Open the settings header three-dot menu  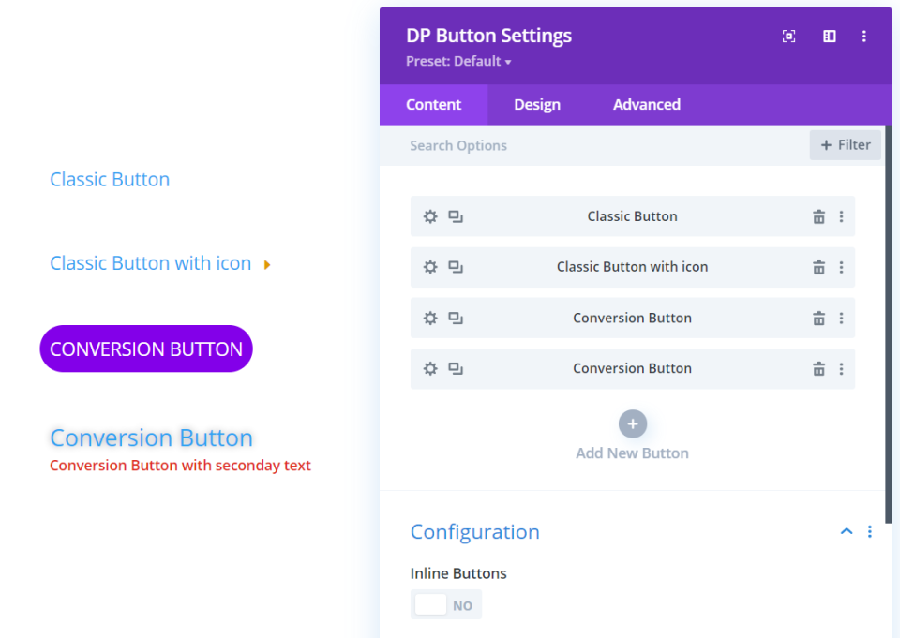[x=864, y=37]
